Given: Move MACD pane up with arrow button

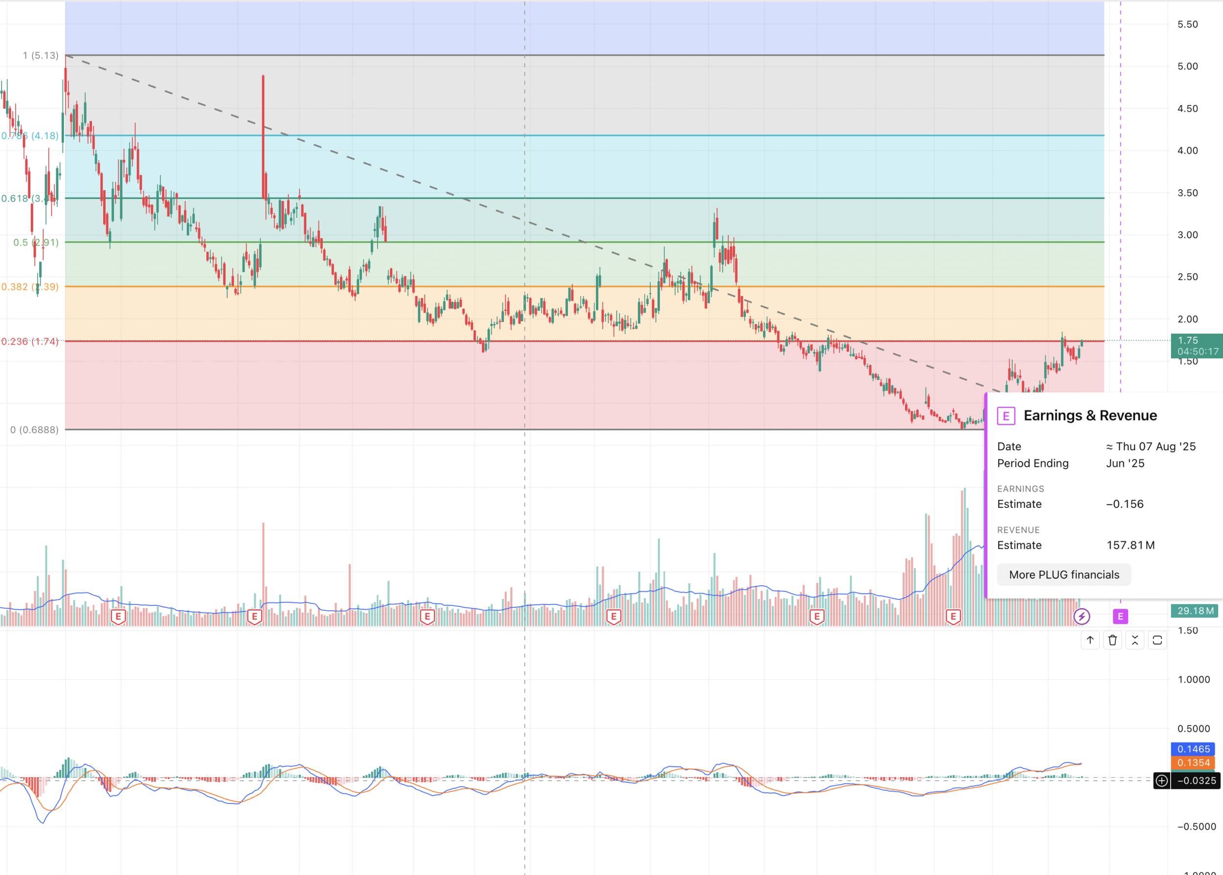Looking at the screenshot, I should point(1090,640).
